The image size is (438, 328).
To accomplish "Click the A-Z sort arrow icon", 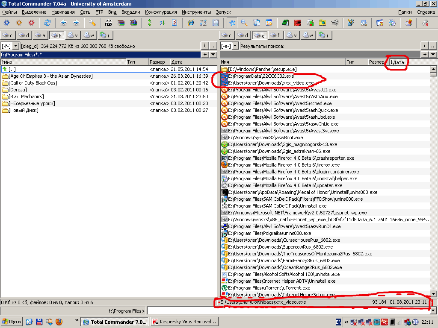I will click(x=162, y=23).
